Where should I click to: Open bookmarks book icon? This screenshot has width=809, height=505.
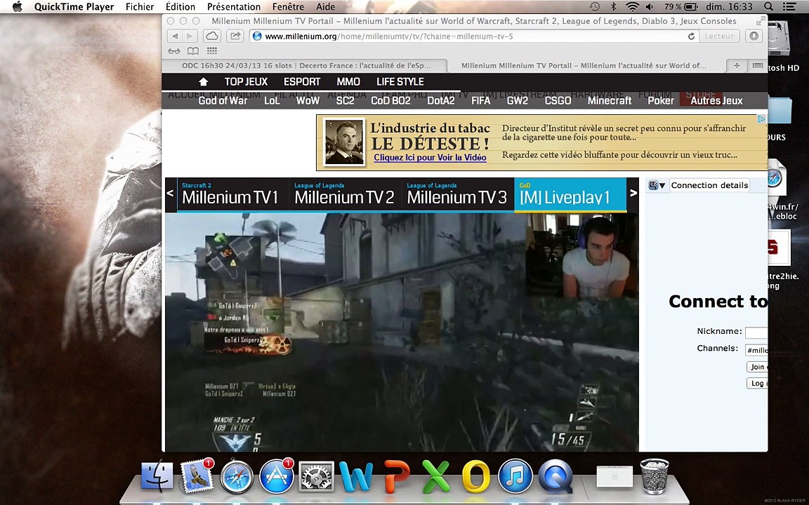tap(193, 51)
